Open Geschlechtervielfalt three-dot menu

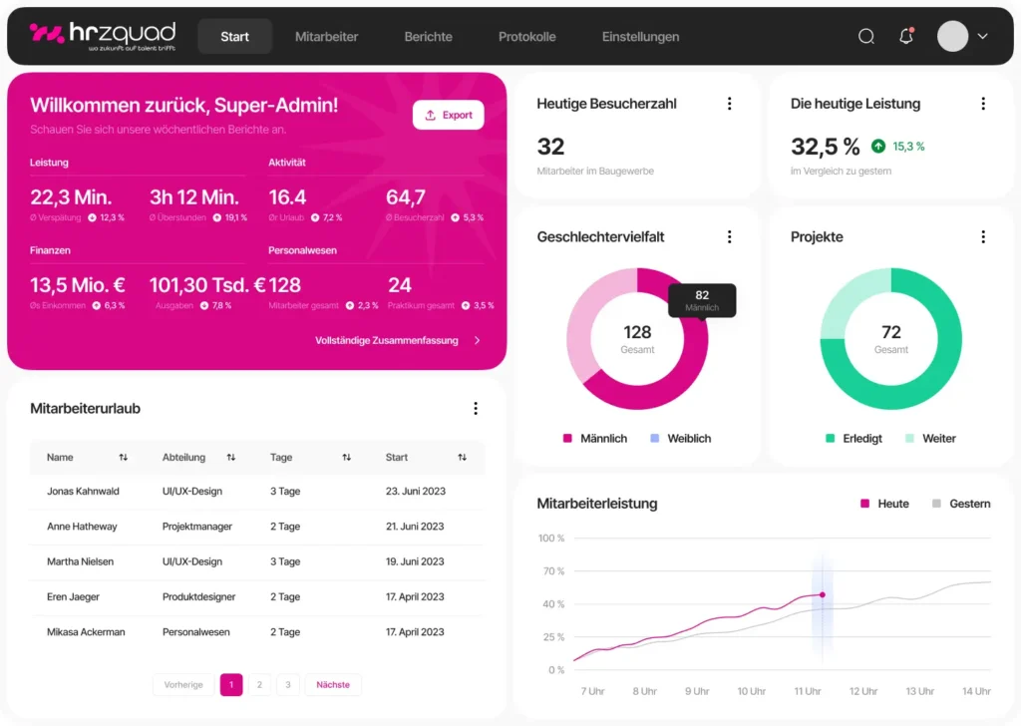[x=730, y=237]
